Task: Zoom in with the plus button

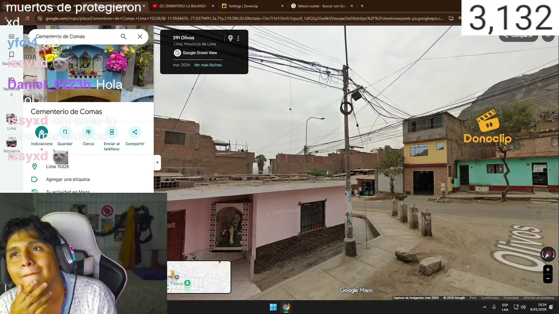Action: pyautogui.click(x=548, y=270)
